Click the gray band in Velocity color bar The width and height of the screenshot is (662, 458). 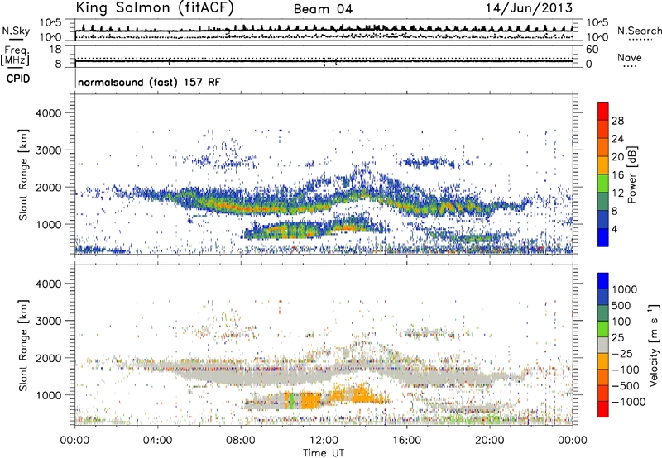point(603,346)
